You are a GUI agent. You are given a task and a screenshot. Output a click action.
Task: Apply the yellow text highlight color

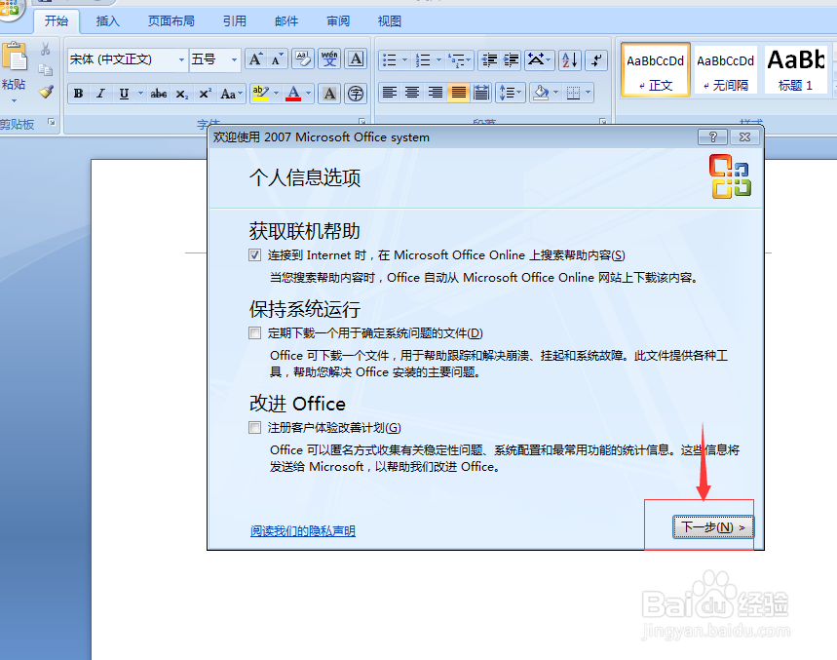pyautogui.click(x=260, y=94)
